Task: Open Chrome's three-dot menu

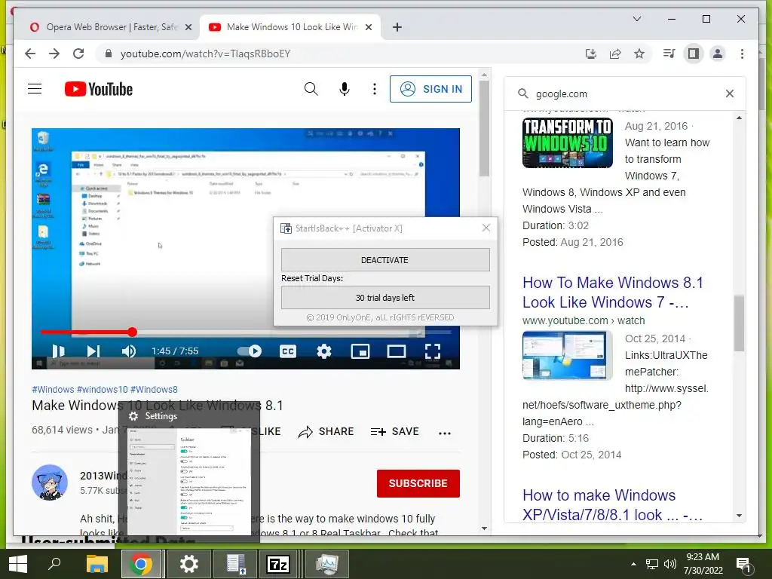Action: pyautogui.click(x=742, y=54)
